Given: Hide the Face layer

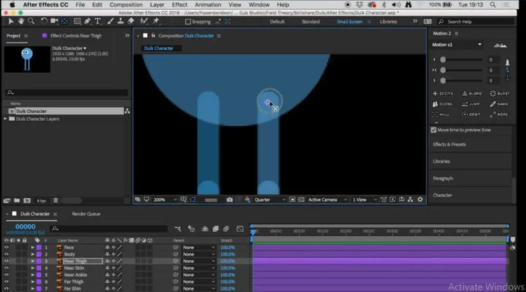Looking at the screenshot, I should pyautogui.click(x=6, y=247).
